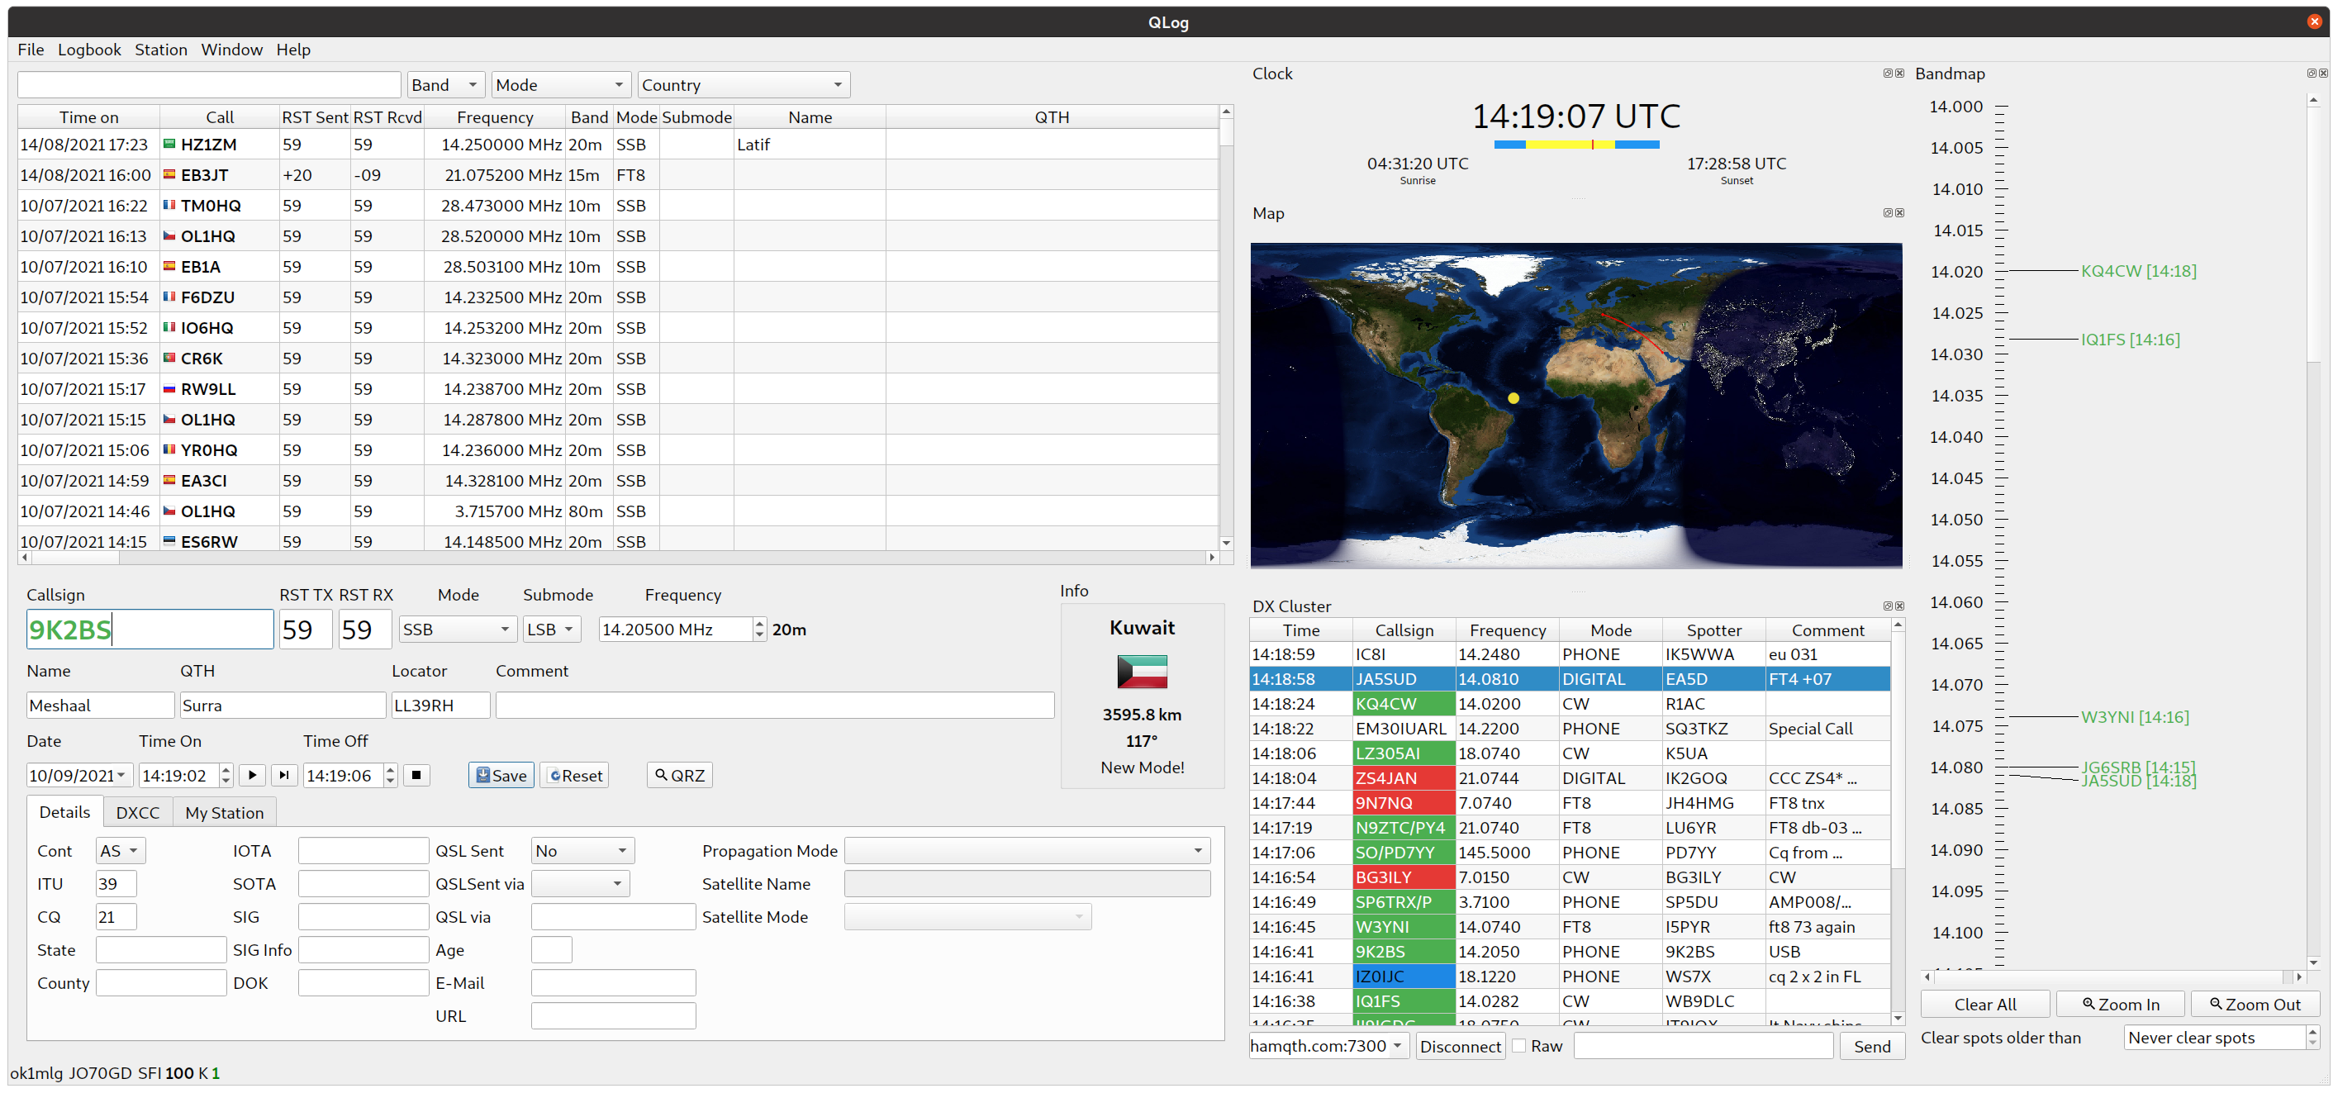The width and height of the screenshot is (2338, 1093).
Task: Expand the Submode LSB dropdown
Action: [552, 629]
